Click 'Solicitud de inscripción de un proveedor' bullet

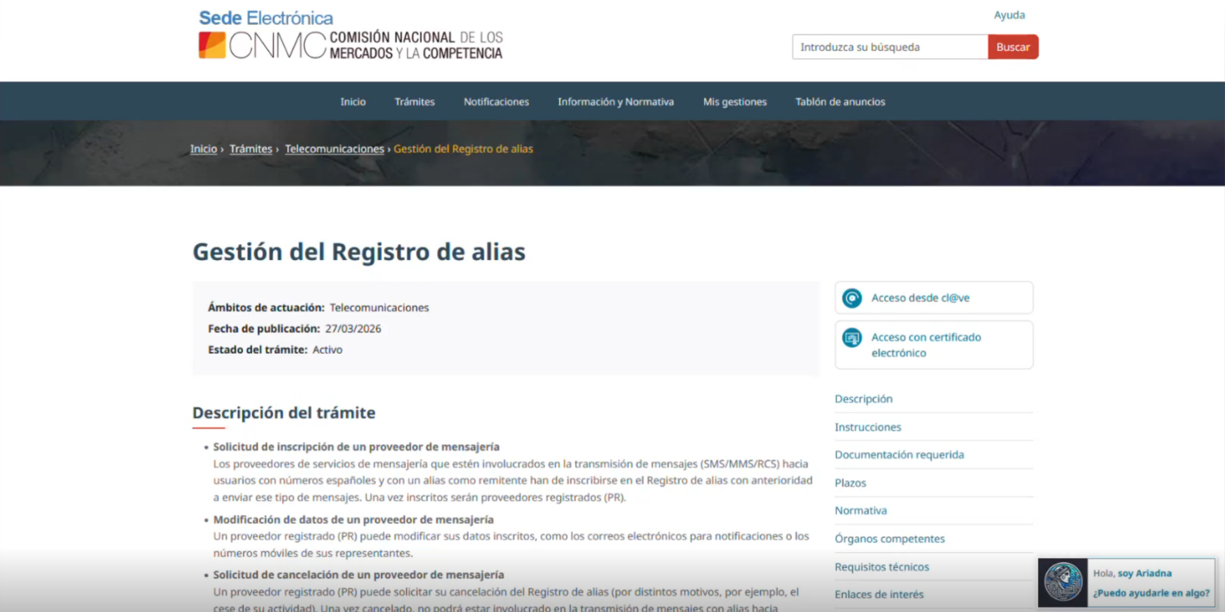click(x=356, y=447)
